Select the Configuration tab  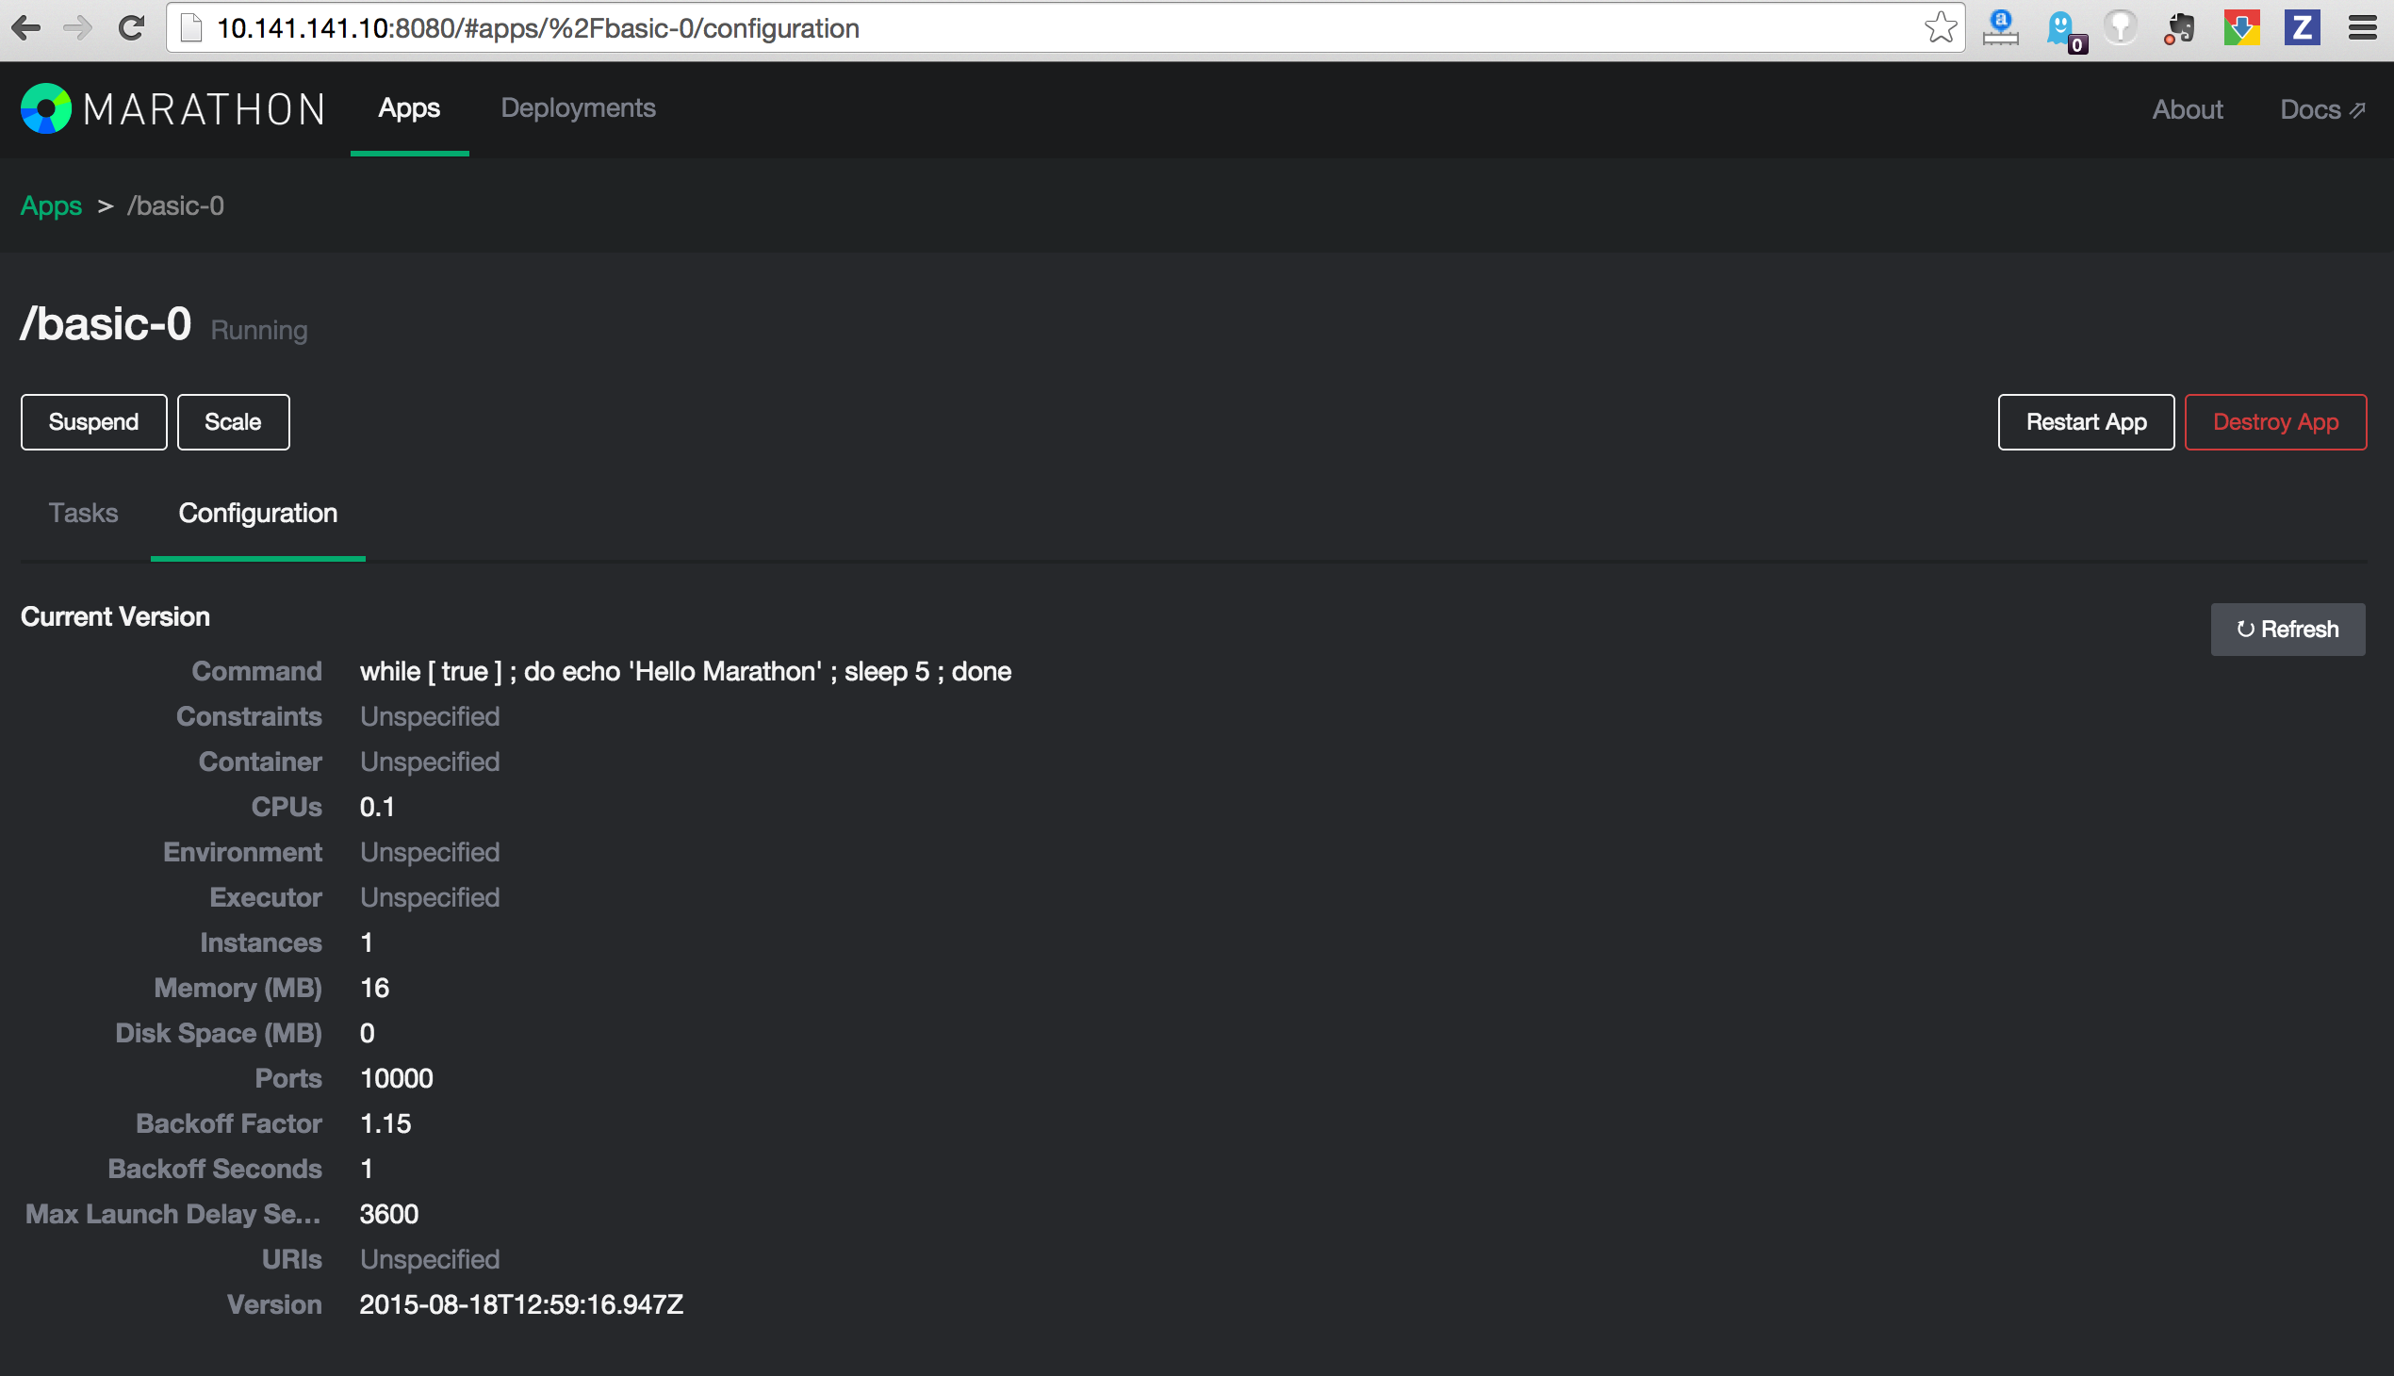[257, 513]
